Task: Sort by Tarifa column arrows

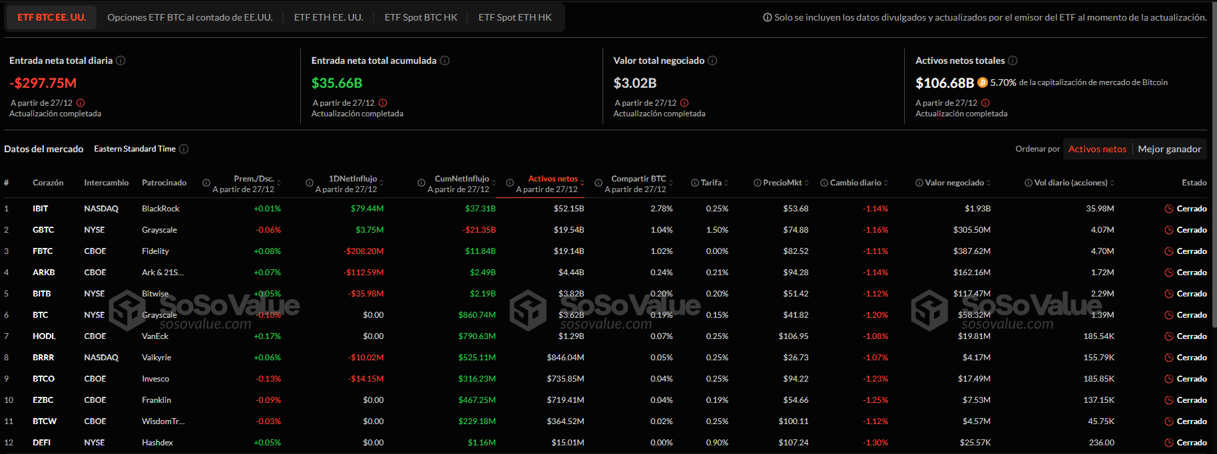Action: tap(726, 183)
